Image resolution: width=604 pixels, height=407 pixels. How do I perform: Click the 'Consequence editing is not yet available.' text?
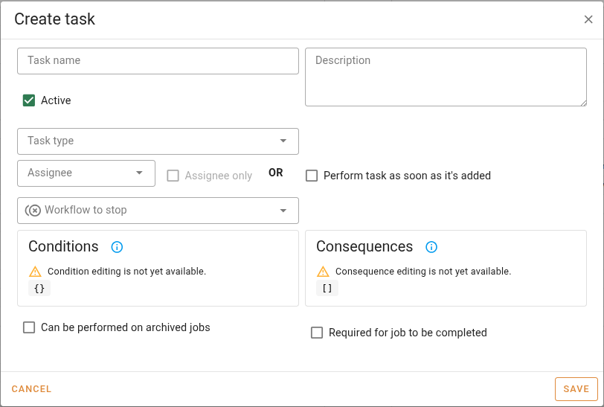[423, 272]
